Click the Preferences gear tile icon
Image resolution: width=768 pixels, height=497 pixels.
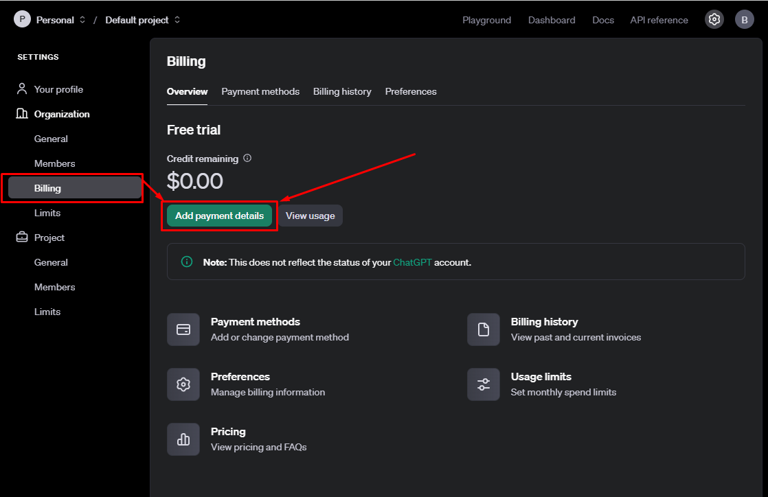pos(183,384)
